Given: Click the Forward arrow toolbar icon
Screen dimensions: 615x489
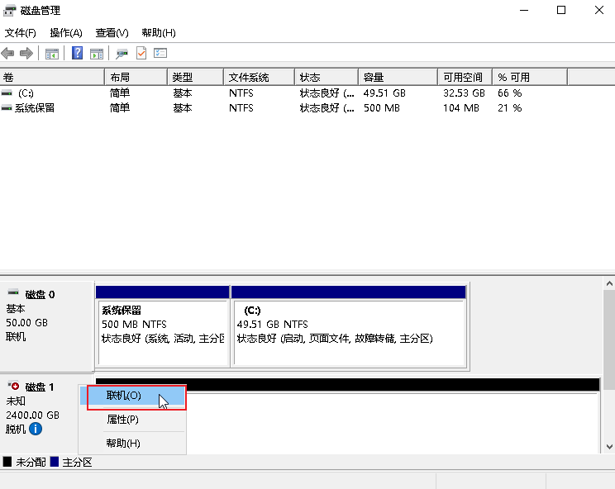Looking at the screenshot, I should 26,53.
